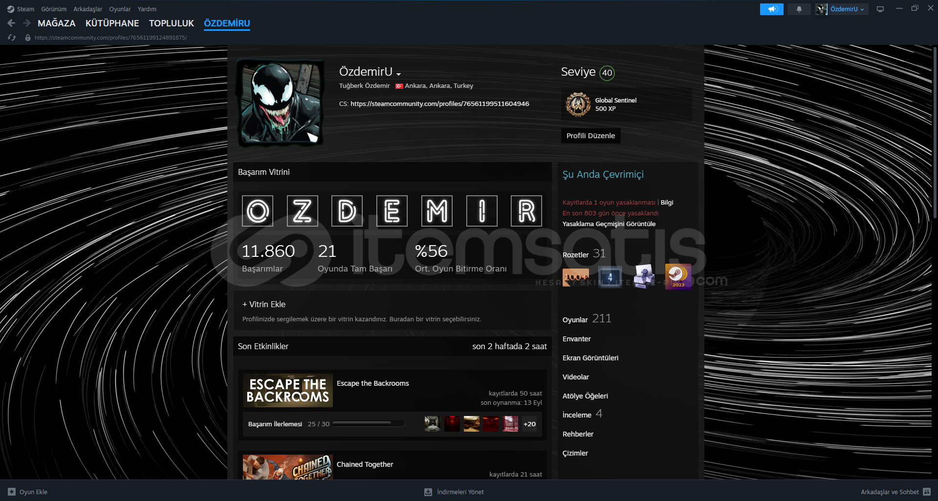Open the purple crystal collector badge
Screen dimensions: 938x501
pyautogui.click(x=644, y=277)
